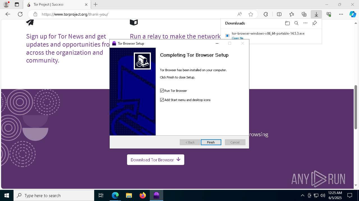The image size is (359, 201).
Task: Uncheck Run Tor Browser checkbox
Action: click(x=162, y=91)
